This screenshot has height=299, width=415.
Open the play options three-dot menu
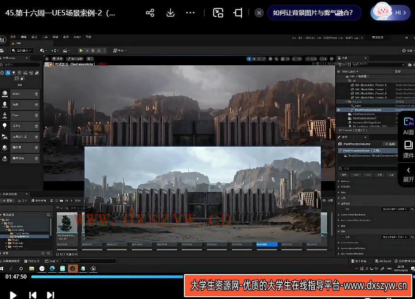pos(105,50)
